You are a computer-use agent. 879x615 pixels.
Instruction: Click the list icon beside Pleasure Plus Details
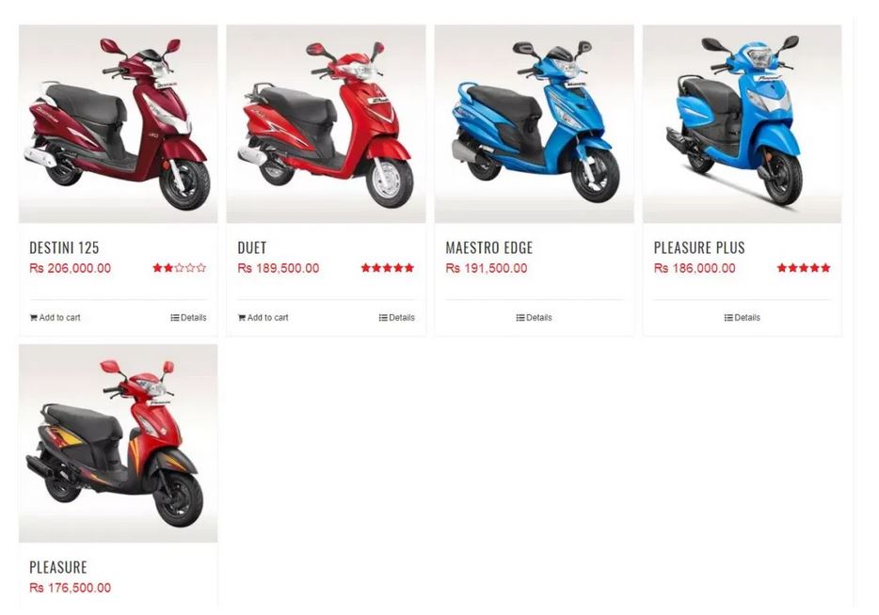pos(728,318)
